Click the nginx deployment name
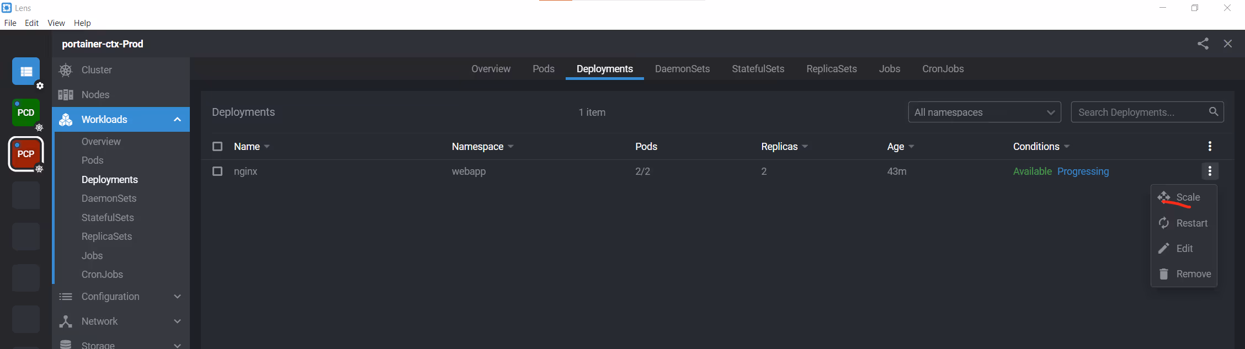1245x349 pixels. point(246,171)
